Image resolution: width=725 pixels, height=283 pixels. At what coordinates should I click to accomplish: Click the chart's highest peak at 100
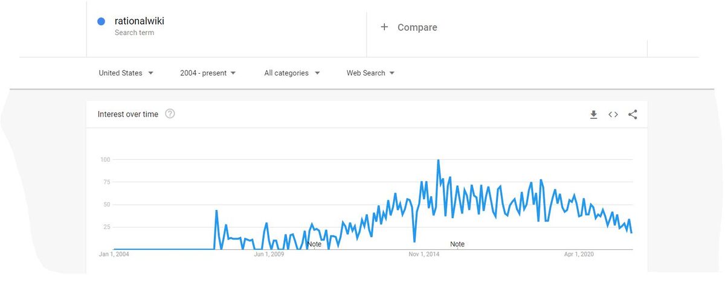438,161
